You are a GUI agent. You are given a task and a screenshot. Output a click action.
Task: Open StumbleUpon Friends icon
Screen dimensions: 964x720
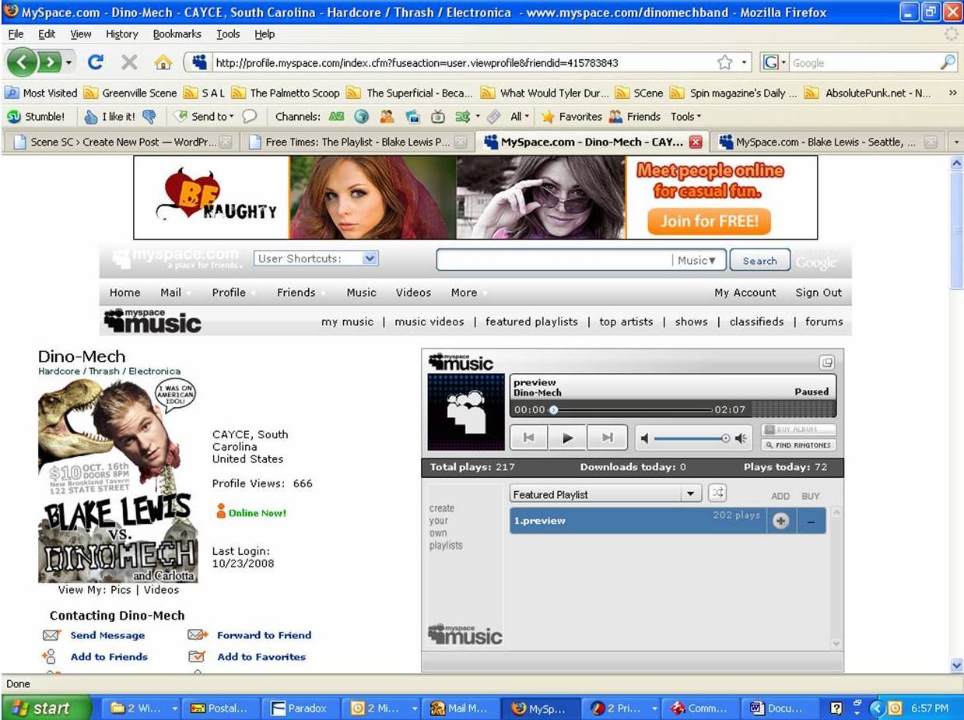coord(634,117)
